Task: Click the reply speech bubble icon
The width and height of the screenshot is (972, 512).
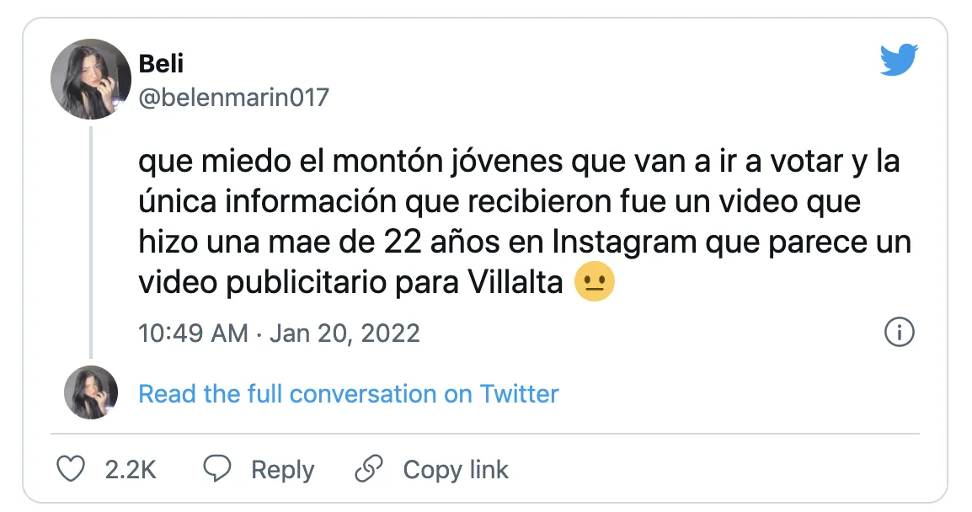Action: coord(218,469)
